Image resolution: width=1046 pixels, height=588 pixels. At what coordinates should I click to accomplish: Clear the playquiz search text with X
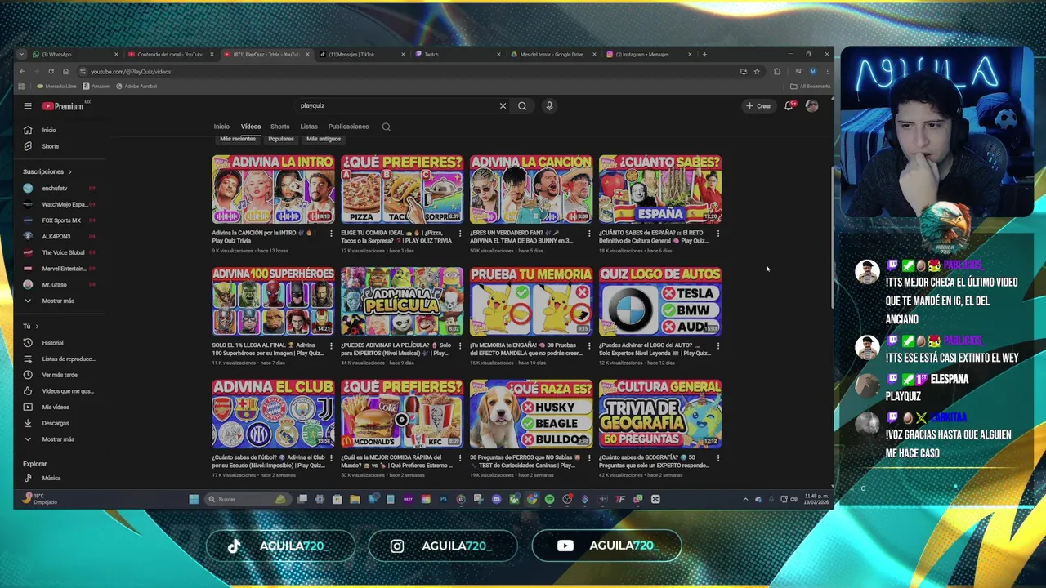pos(503,105)
